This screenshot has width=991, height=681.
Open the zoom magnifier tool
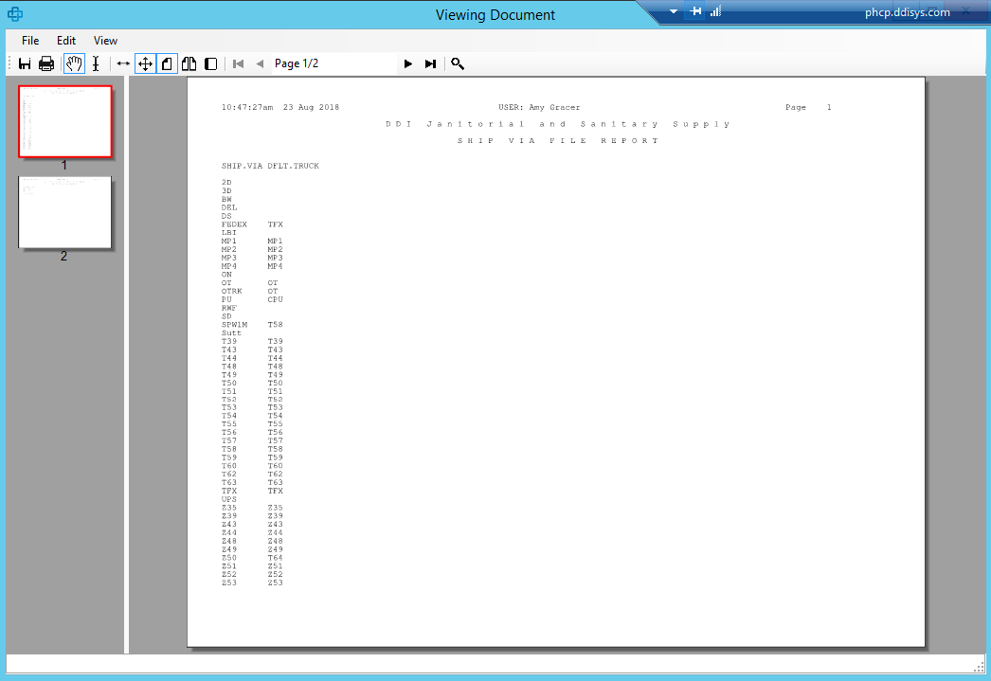(x=458, y=63)
